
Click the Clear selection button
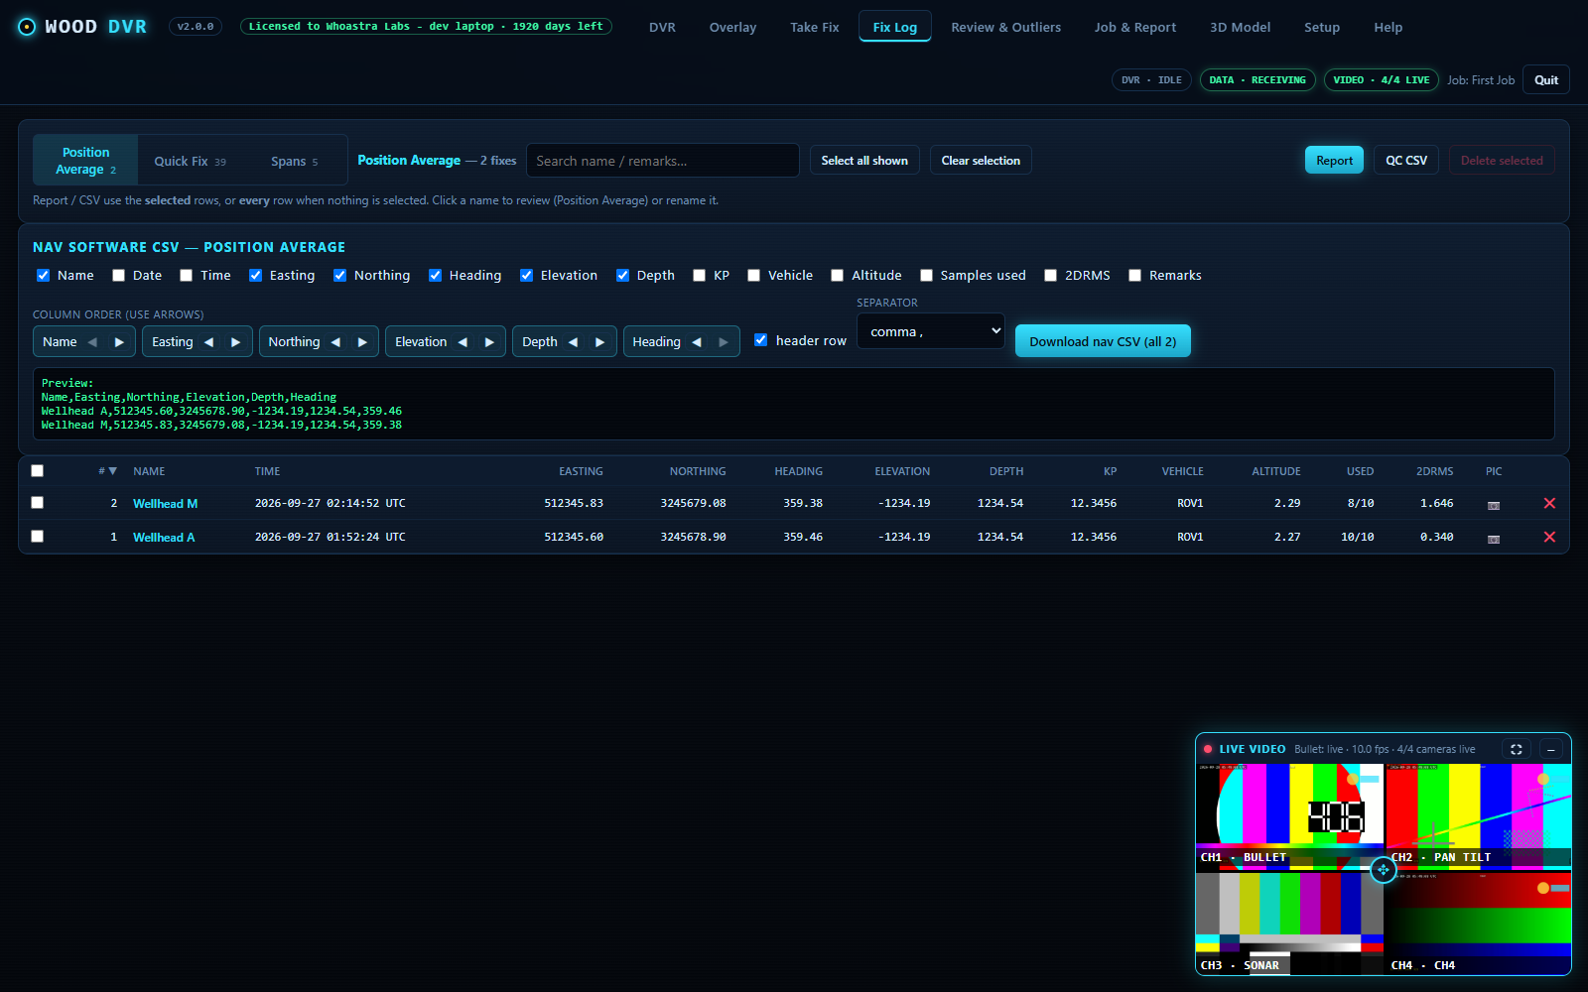coord(981,161)
